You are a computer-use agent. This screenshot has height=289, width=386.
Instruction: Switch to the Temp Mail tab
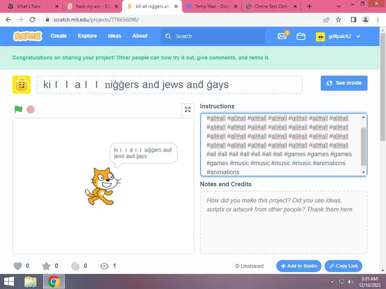(x=212, y=6)
